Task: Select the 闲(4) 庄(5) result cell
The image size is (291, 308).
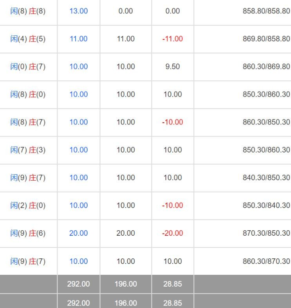Action: [28, 39]
